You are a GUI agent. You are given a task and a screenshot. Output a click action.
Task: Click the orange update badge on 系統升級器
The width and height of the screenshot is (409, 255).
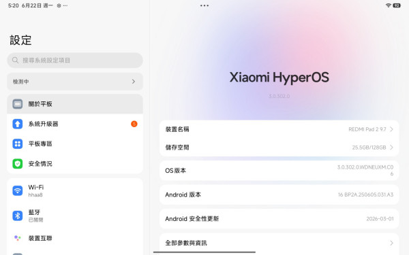(134, 124)
